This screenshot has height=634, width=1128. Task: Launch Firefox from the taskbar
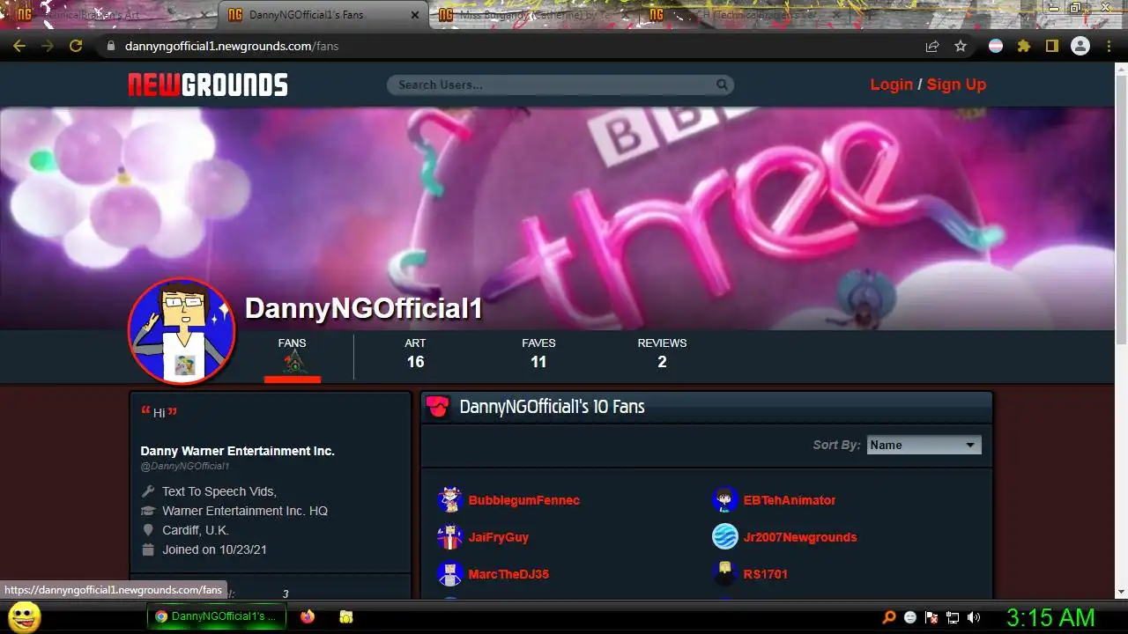click(307, 617)
